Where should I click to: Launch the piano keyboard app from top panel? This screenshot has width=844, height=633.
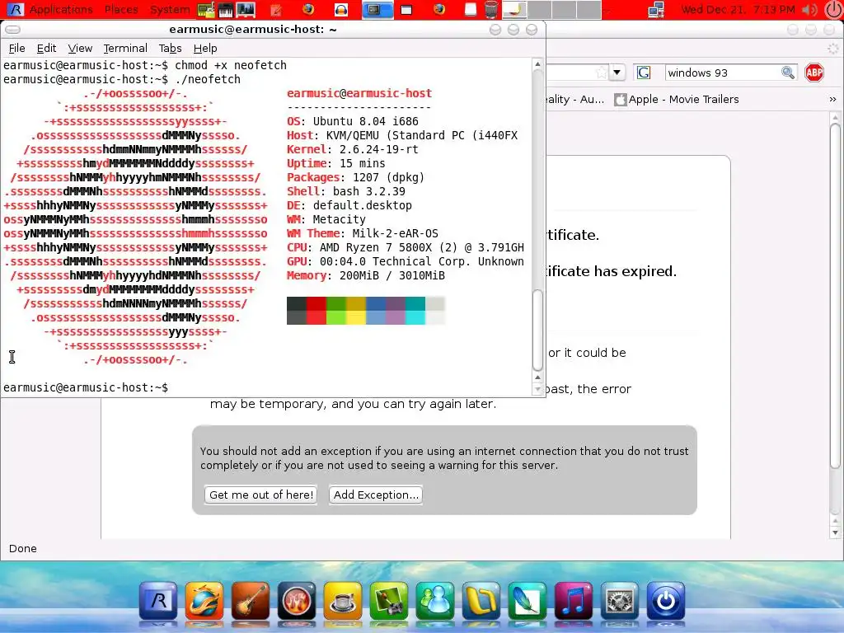tap(226, 9)
